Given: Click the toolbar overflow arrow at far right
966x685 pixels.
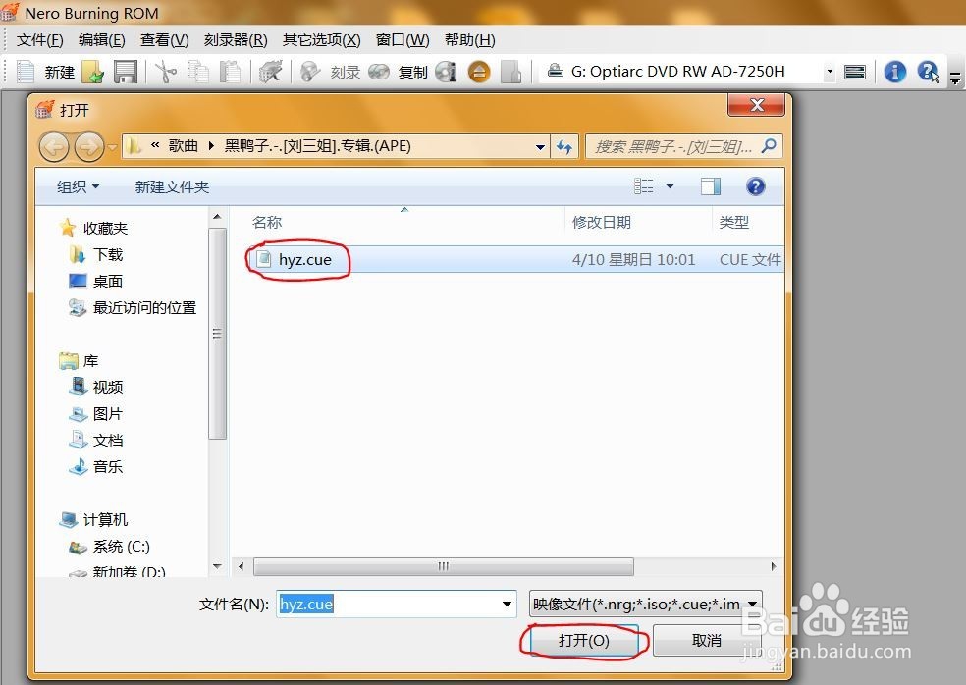Looking at the screenshot, I should coord(955,77).
